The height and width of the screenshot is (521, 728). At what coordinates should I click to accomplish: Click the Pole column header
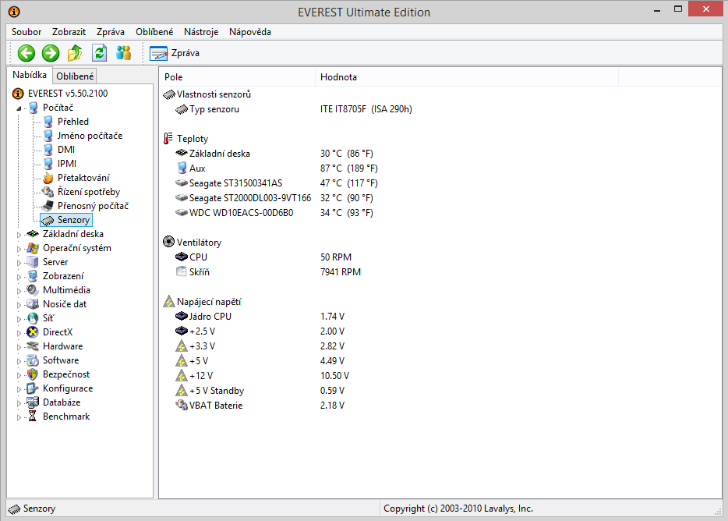(x=237, y=77)
